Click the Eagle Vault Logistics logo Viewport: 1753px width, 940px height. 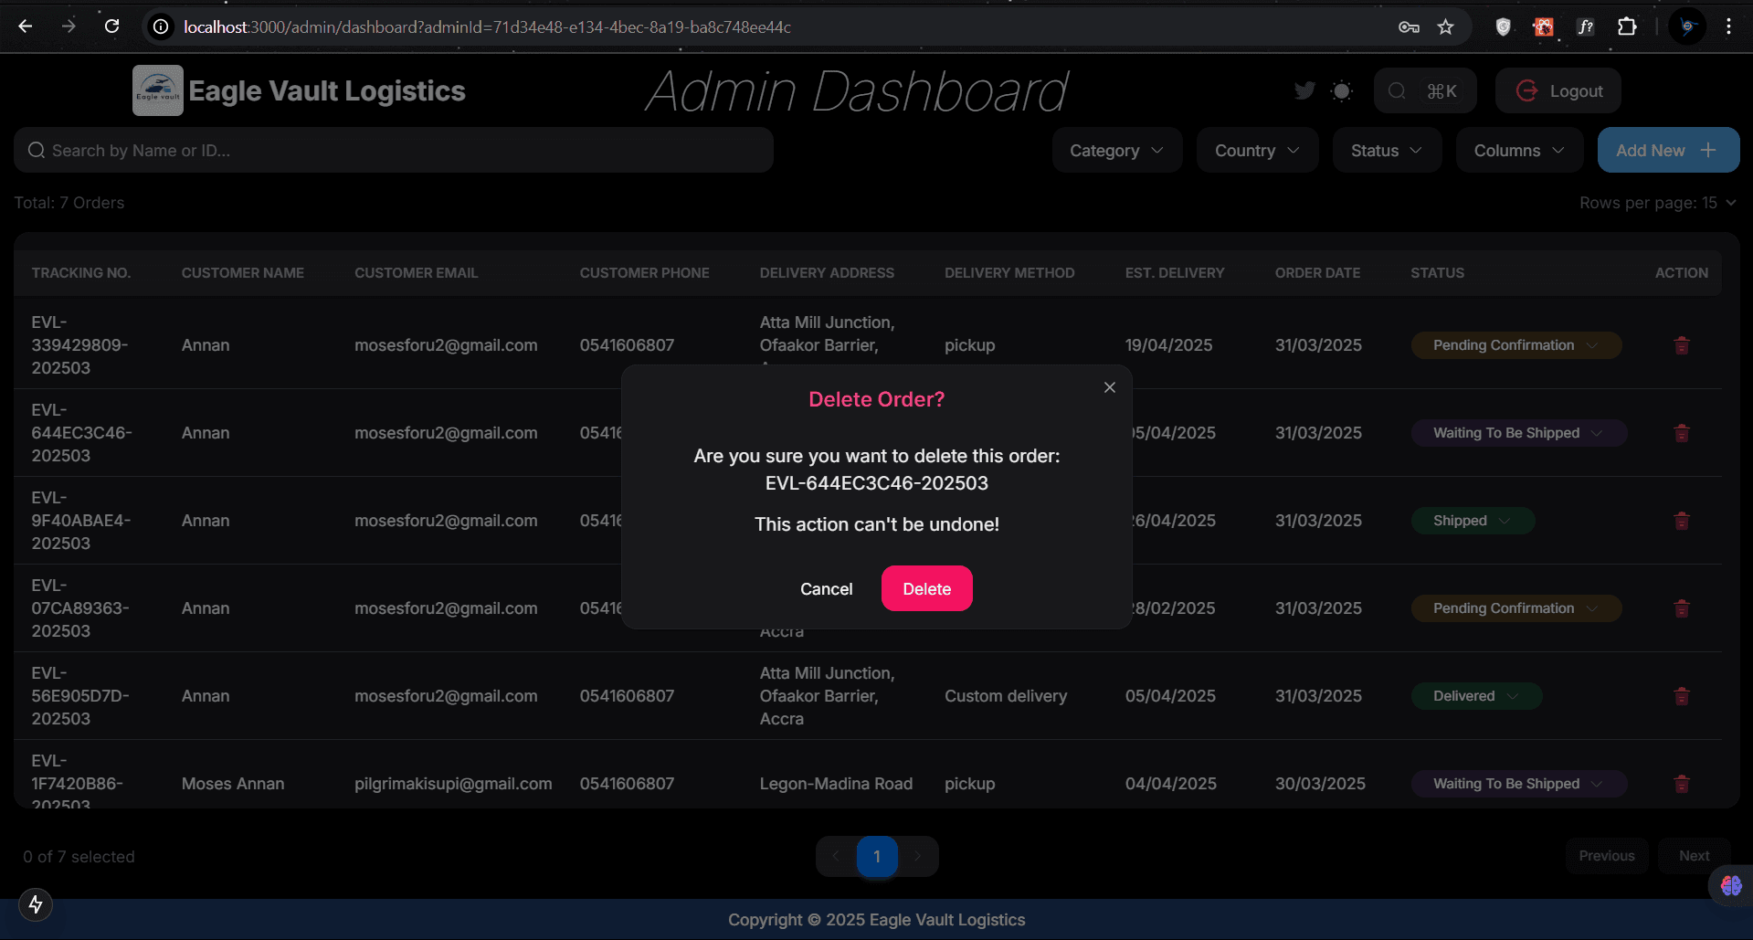coord(158,90)
